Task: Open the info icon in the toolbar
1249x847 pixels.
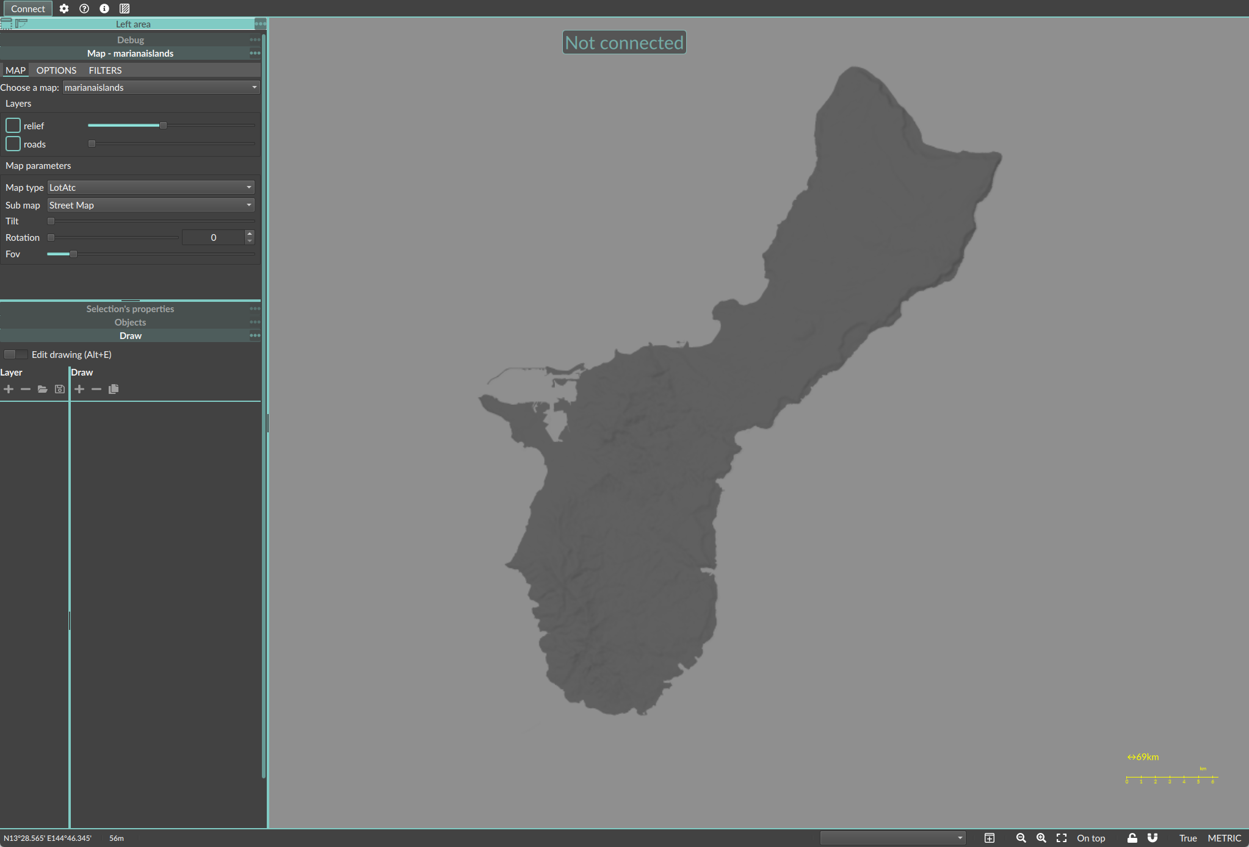Action: pos(104,9)
